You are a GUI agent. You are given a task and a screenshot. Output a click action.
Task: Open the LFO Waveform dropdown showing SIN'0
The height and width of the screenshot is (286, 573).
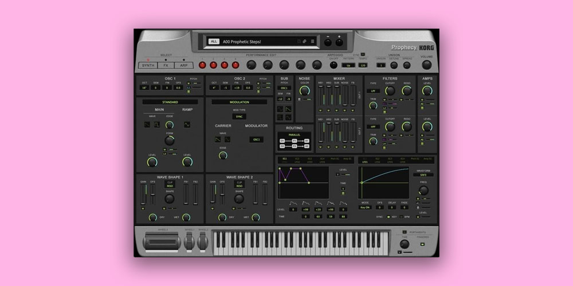click(423, 174)
